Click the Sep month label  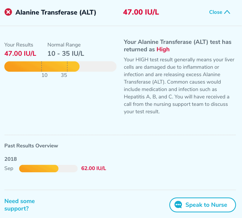click(9, 168)
